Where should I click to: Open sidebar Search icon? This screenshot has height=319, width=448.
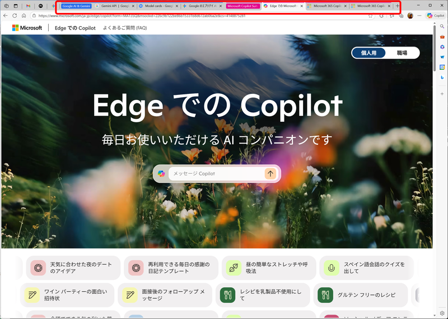click(442, 26)
